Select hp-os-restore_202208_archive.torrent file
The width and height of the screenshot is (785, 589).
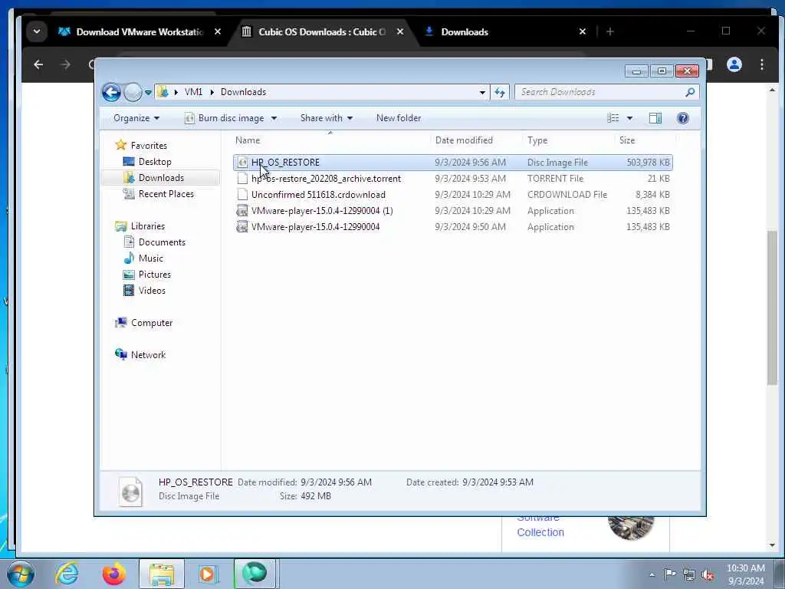(452, 178)
